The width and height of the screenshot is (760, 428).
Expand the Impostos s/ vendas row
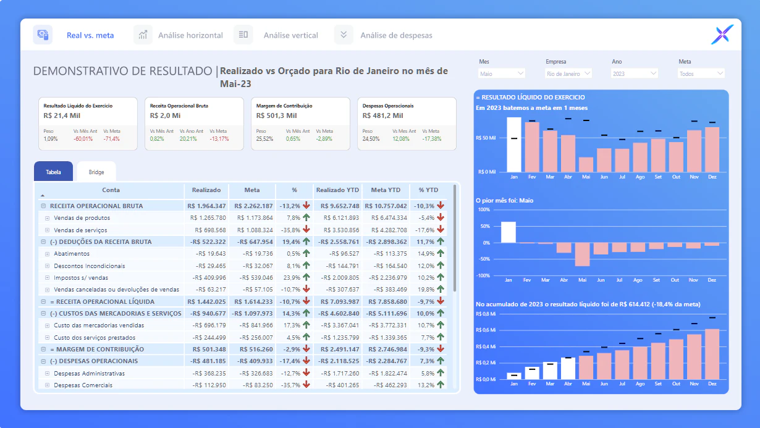pyautogui.click(x=48, y=277)
